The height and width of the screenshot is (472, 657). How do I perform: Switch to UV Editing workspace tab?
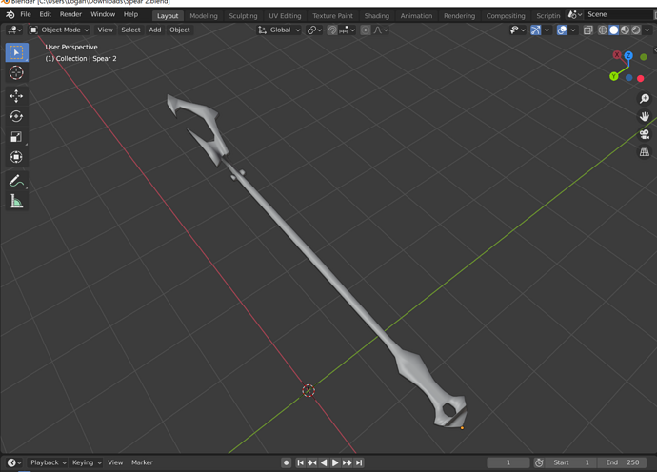(285, 16)
